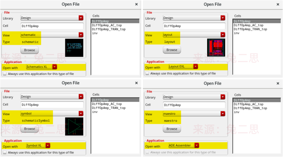Image resolution: width=283 pixels, height=157 pixels.
Task: Open Library dropdown in layout dialog
Action: pyautogui.click(x=223, y=18)
